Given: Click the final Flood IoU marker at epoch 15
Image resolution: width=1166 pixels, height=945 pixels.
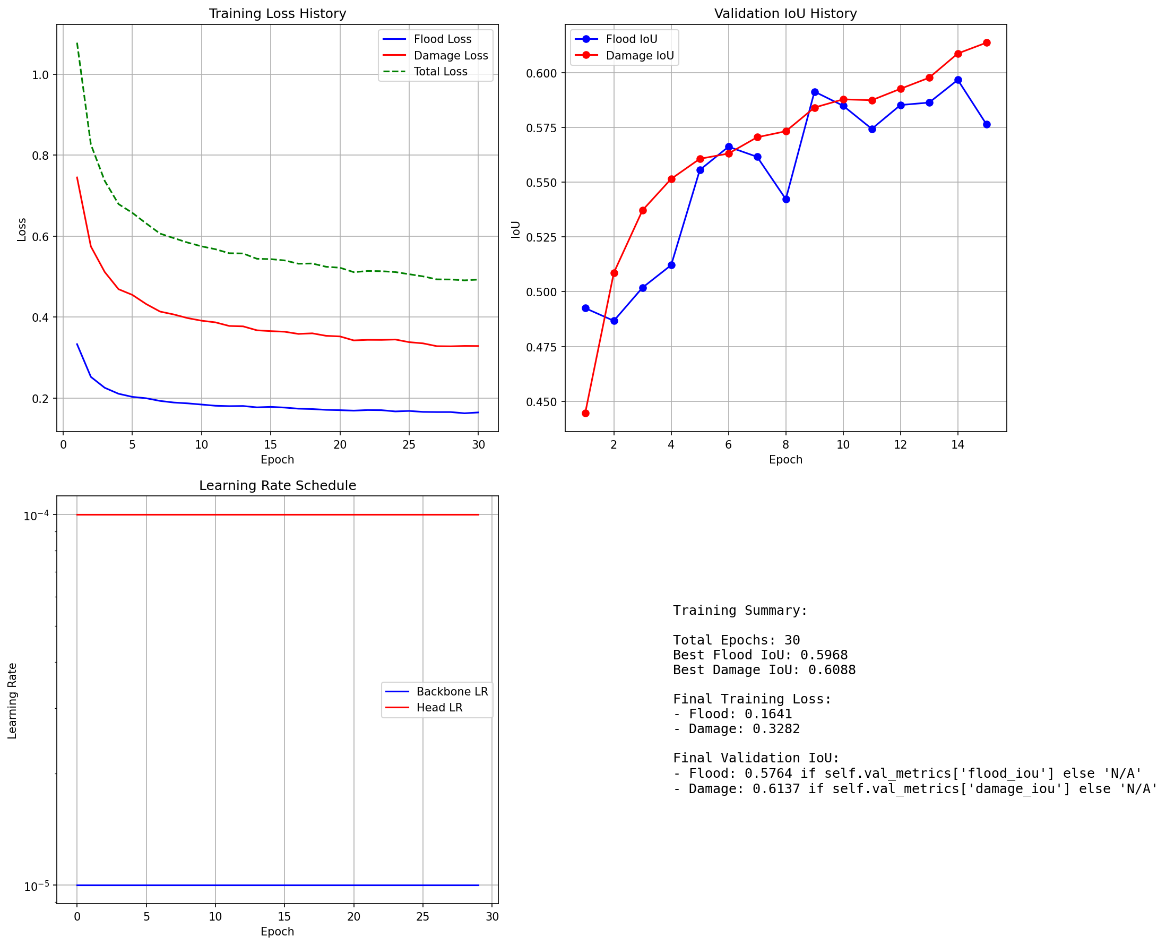Looking at the screenshot, I should click(x=986, y=125).
